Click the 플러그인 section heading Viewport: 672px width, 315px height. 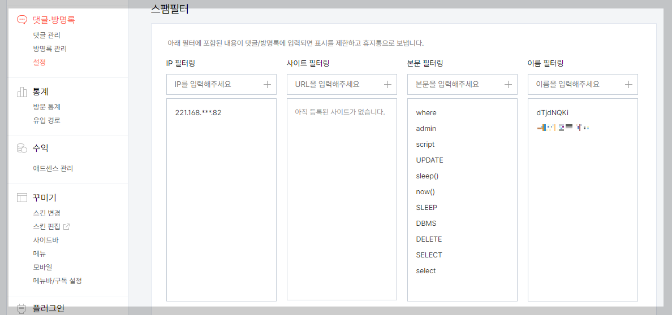49,308
